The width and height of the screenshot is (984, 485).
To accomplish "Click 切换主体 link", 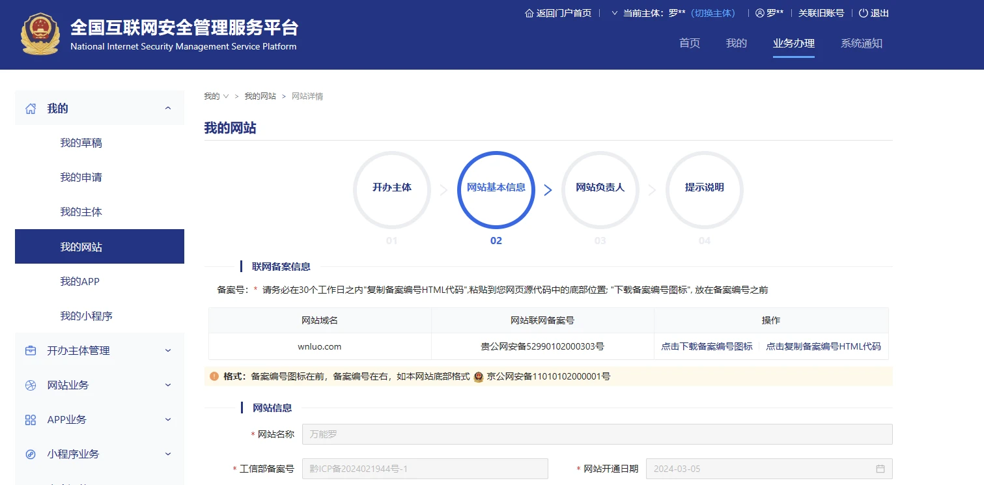I will pyautogui.click(x=713, y=13).
